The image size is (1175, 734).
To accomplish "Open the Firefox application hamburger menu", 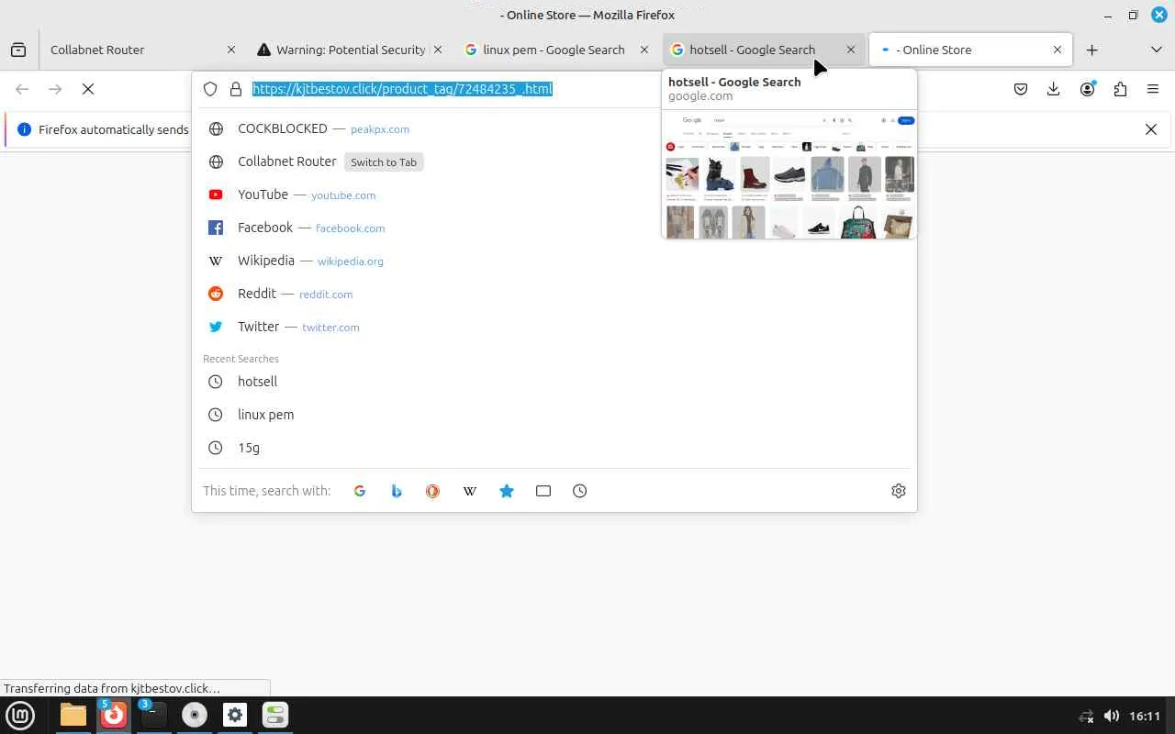I will (1153, 89).
